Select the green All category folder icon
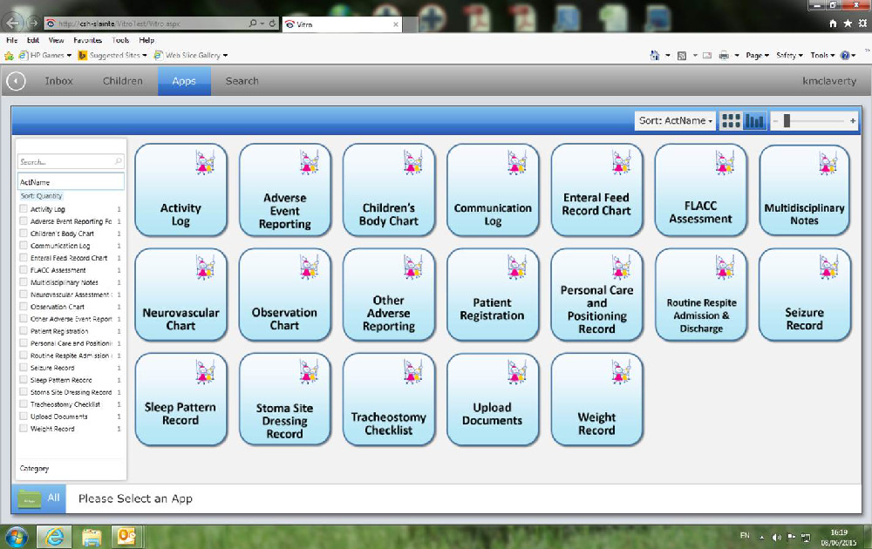 [30, 498]
